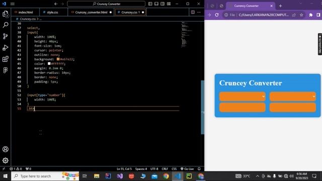The image size is (322, 181).
Task: Click Ln 55, Col 5 status entry
Action: 124,169
